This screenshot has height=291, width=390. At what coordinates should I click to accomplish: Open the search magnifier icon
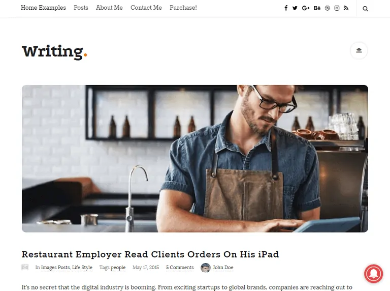365,9
